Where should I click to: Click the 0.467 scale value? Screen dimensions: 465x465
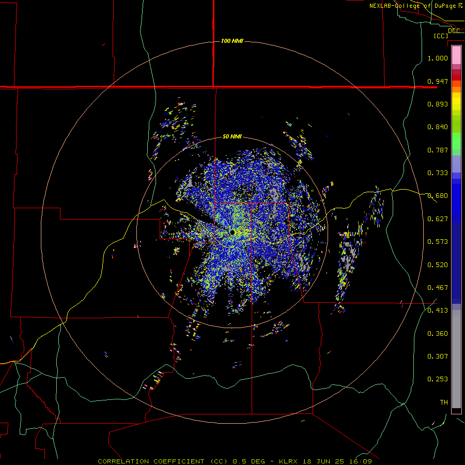coord(438,287)
